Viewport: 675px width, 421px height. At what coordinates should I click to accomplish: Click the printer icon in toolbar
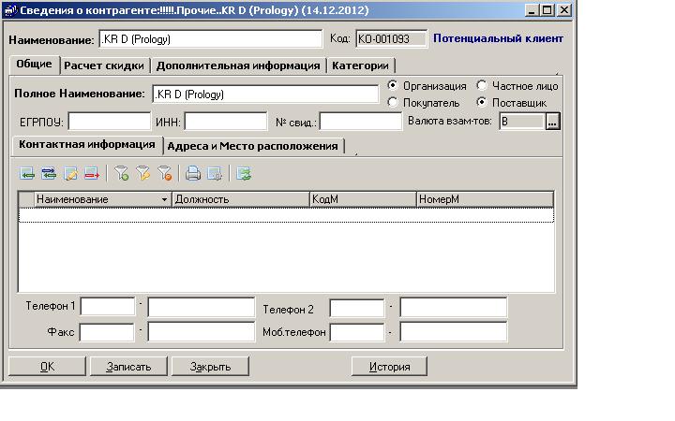click(x=193, y=173)
